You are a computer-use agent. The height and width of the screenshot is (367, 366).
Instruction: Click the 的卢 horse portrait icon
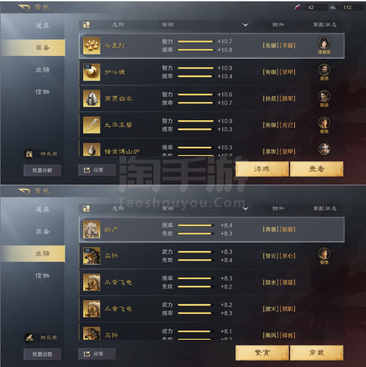(92, 229)
